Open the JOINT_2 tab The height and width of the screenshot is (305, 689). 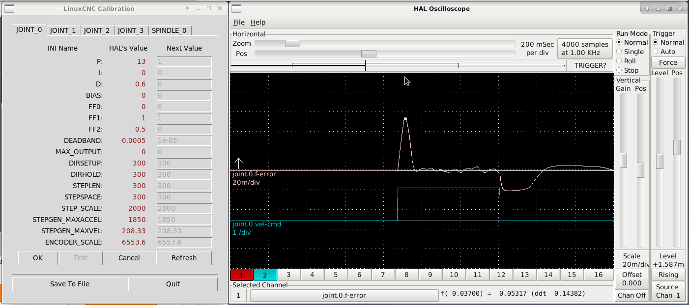(x=97, y=30)
